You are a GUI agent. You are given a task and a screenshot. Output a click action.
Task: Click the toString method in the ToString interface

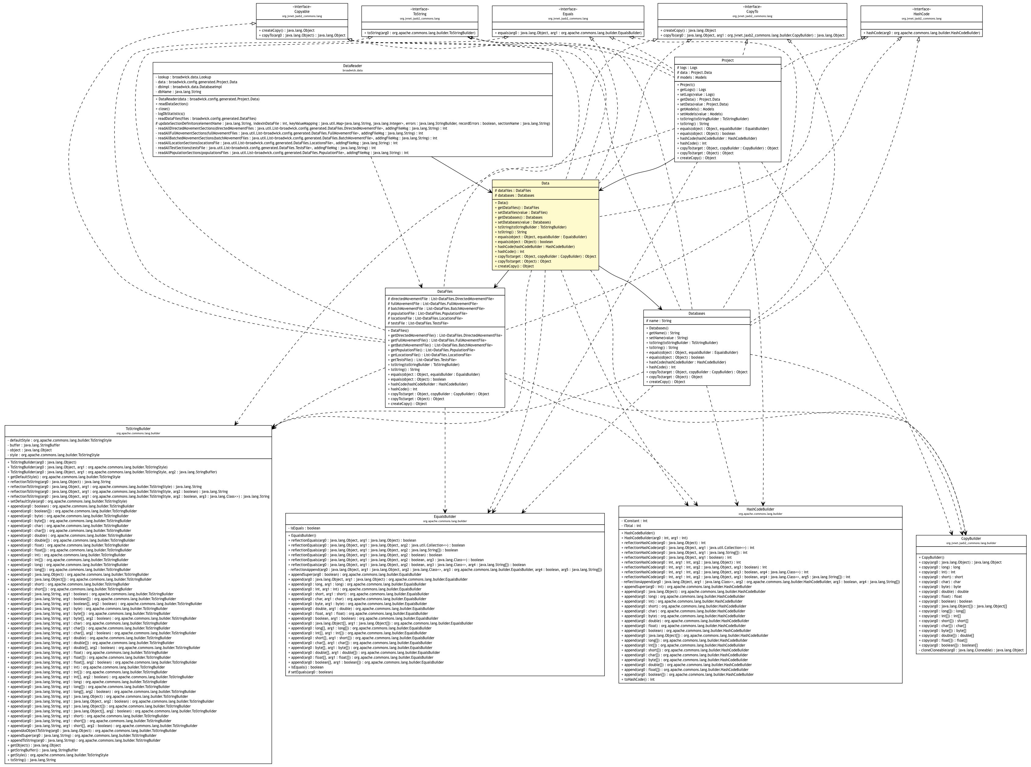click(419, 33)
